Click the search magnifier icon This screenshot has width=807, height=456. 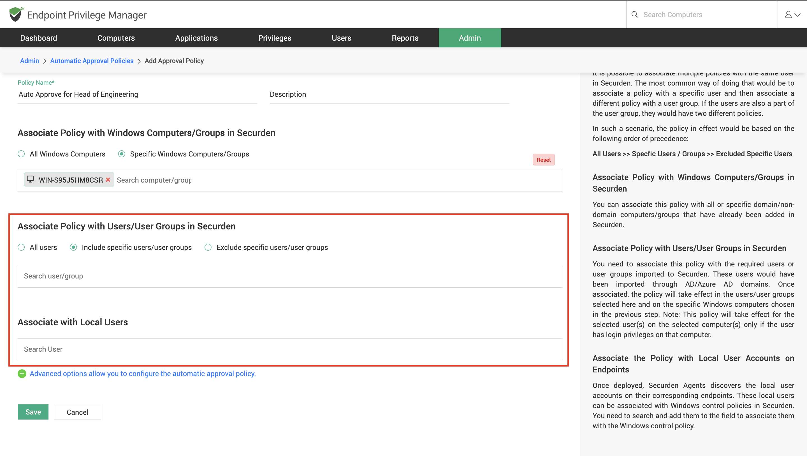tap(634, 14)
